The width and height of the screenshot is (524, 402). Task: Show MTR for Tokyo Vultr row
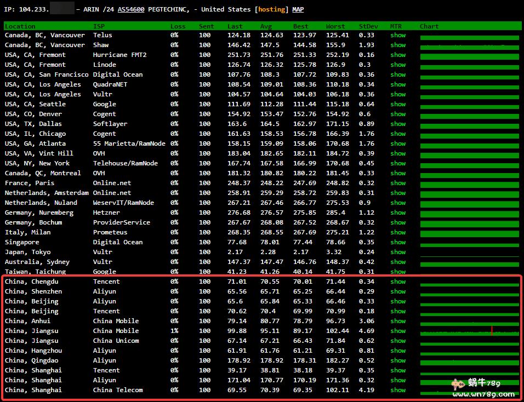pyautogui.click(x=398, y=252)
